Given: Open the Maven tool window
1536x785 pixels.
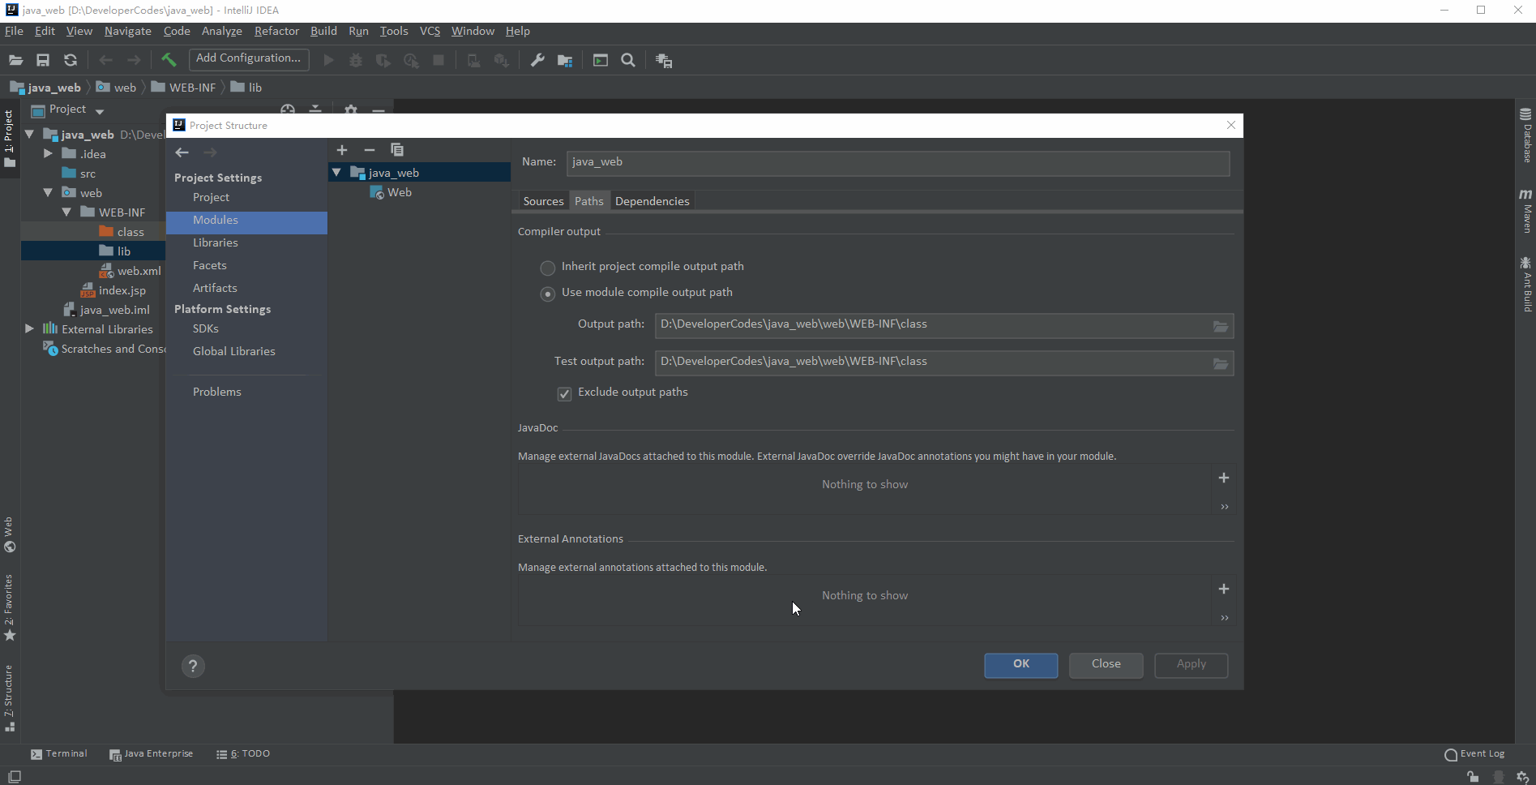Looking at the screenshot, I should coord(1526,212).
